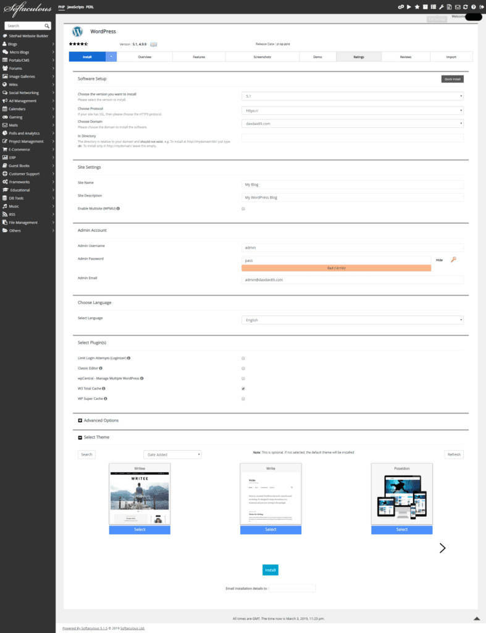Open help via the question mark icon
The width and height of the screenshot is (486, 633).
[x=474, y=7]
